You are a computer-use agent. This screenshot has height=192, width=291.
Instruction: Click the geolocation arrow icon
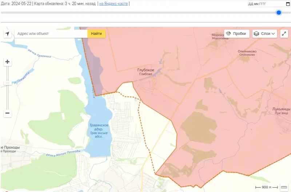click(7, 34)
